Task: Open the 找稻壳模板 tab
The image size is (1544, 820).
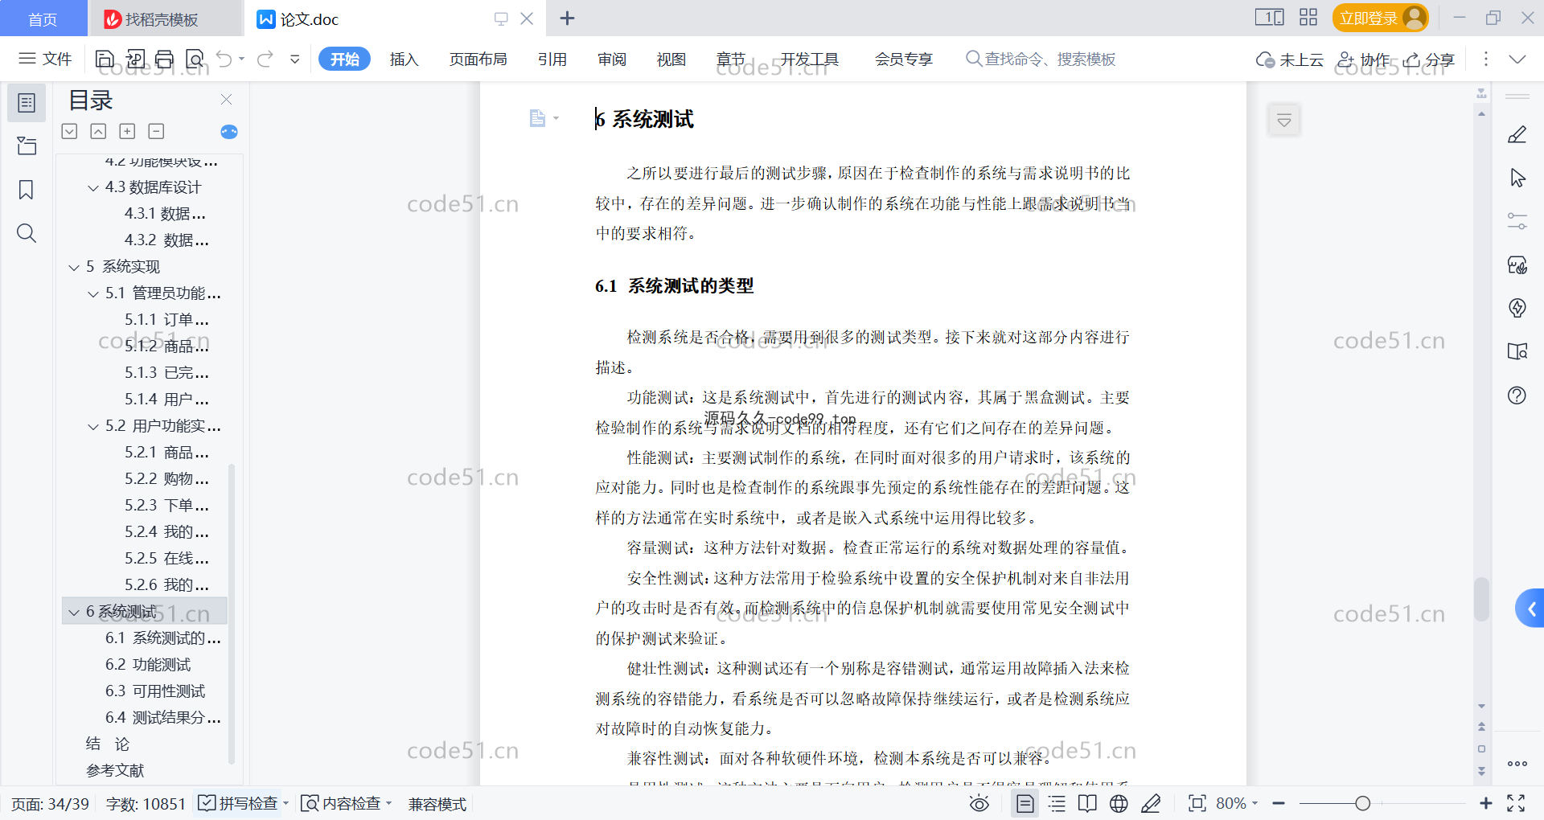Action: (164, 18)
